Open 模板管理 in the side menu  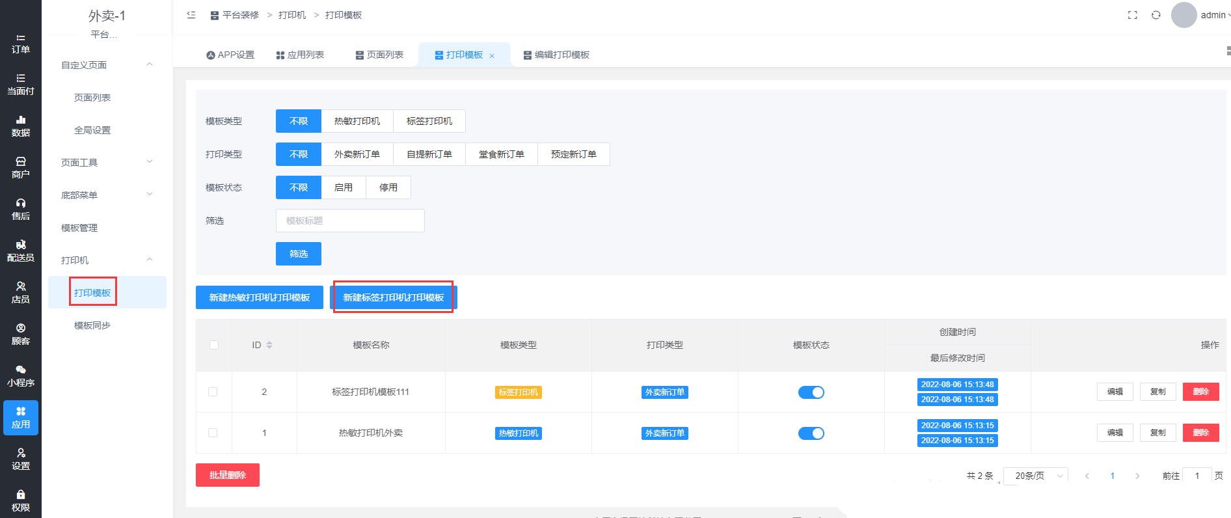tap(79, 228)
